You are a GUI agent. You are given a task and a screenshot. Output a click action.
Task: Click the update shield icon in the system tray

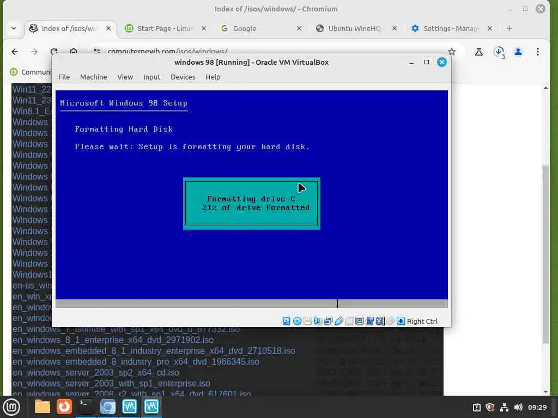click(490, 407)
